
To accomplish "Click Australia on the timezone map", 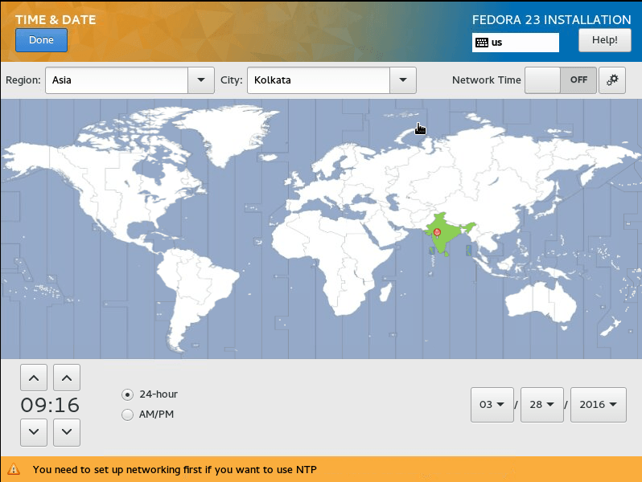I will pos(541,303).
